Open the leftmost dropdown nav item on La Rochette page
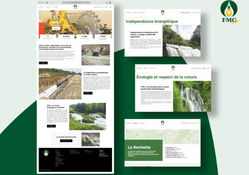The height and width of the screenshot is (175, 249). (129, 123)
